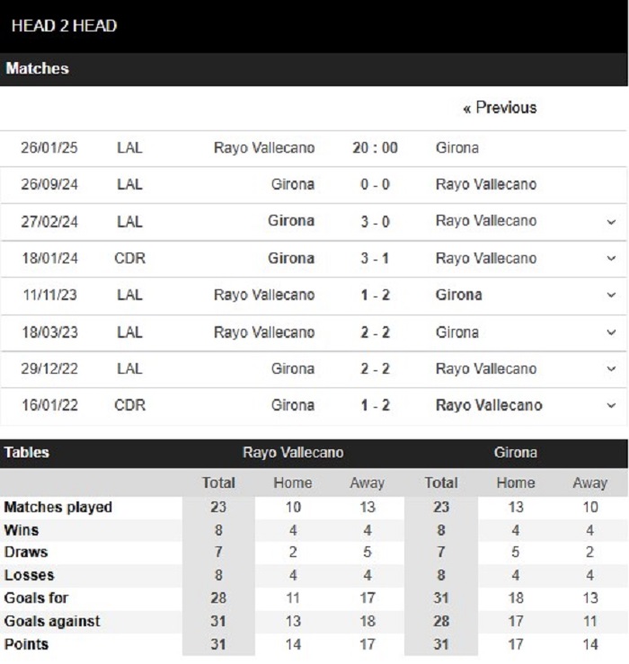Click the 3 - 1 score on 18/01/24
This screenshot has width=629, height=664.
point(375,258)
